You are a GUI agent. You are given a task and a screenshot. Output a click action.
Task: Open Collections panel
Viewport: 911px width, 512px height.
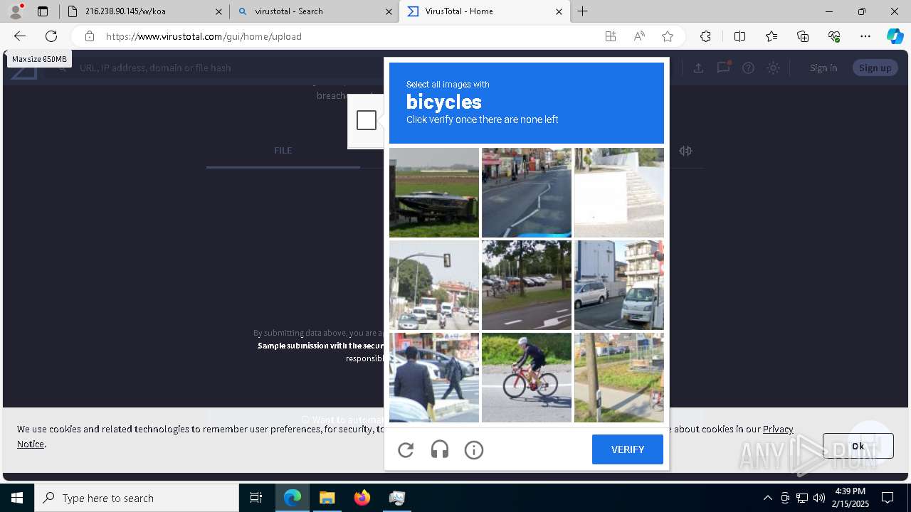coord(803,36)
